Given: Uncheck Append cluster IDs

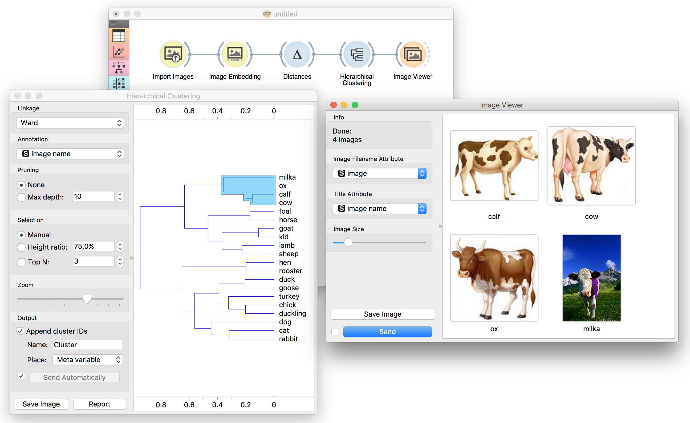Looking at the screenshot, I should click(21, 331).
